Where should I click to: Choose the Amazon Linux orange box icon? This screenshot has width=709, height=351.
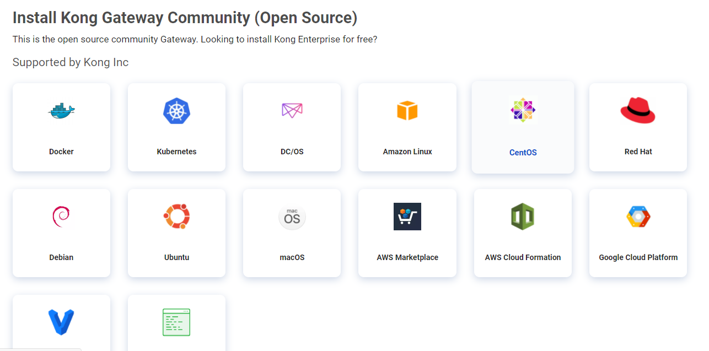pyautogui.click(x=407, y=110)
